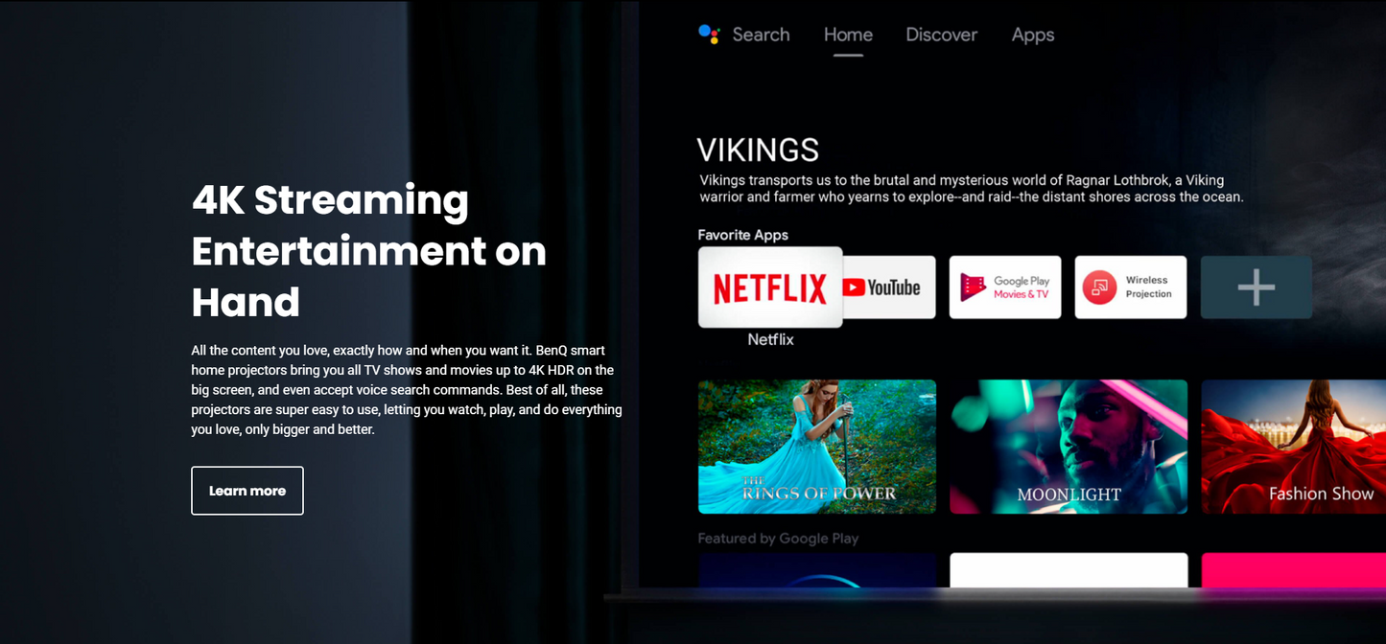
Task: Go to the Discover tab
Action: click(x=941, y=34)
